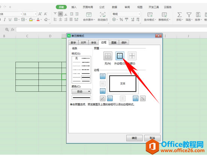Screen dimensions: 207x157
Task: Align text left
Action: coord(55,20)
